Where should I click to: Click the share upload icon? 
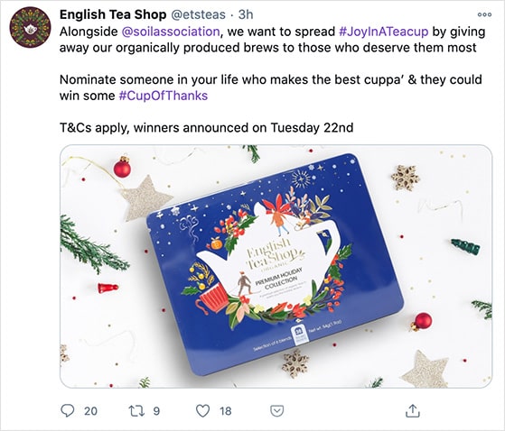[x=413, y=410]
